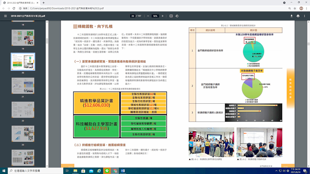Image resolution: width=310 pixels, height=174 pixels.
Task: Toggle the PDF sidebar menu icon
Action: click(5, 16)
